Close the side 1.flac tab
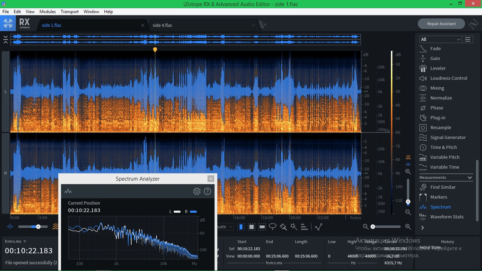This screenshot has height=271, width=482. click(x=142, y=25)
